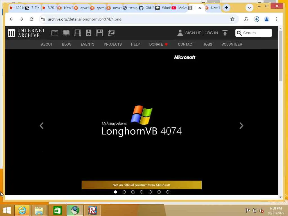The width and height of the screenshot is (288, 216).
Task: Click SIGN UP link
Action: pyautogui.click(x=193, y=33)
